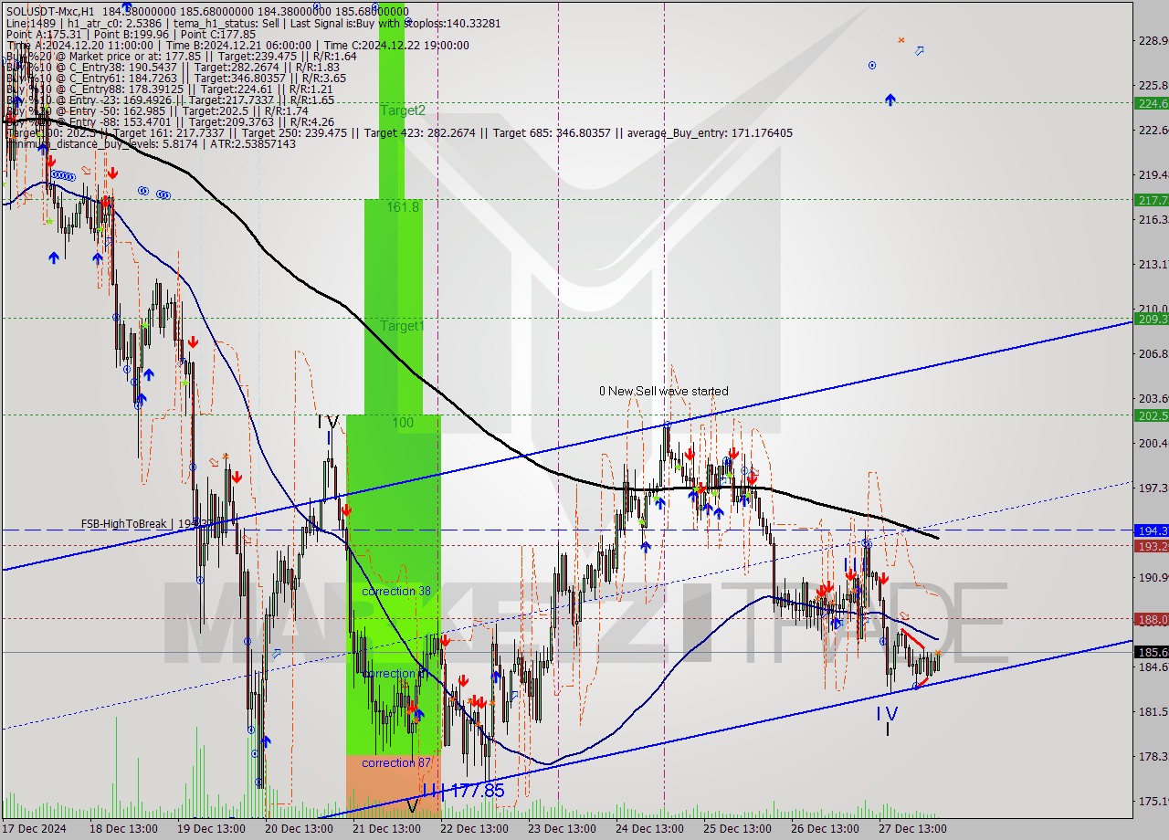The height and width of the screenshot is (840, 1169).
Task: Click the 213.1 price axis label
Action: click(1153, 264)
